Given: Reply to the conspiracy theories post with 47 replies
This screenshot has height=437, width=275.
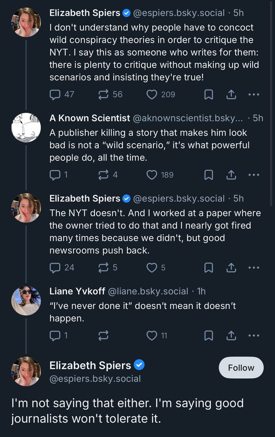Looking at the screenshot, I should coord(55,94).
